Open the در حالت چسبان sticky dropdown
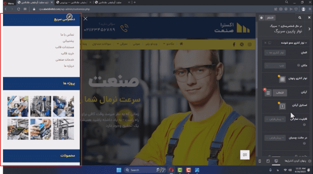 click(x=275, y=138)
